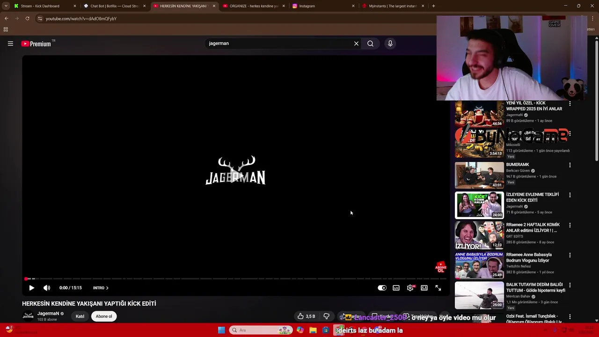
Task: Open BUMERAMK video thumbnail
Action: tap(479, 175)
